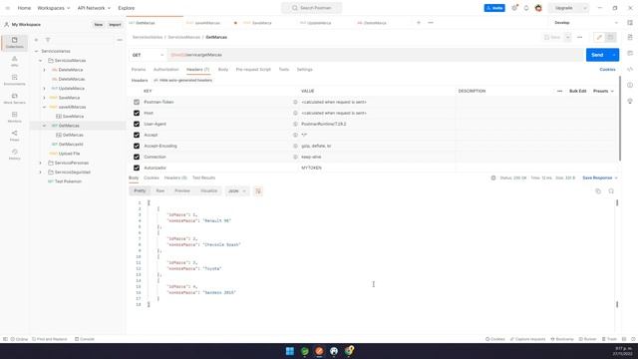Click the Bulk Edit link

(x=577, y=91)
